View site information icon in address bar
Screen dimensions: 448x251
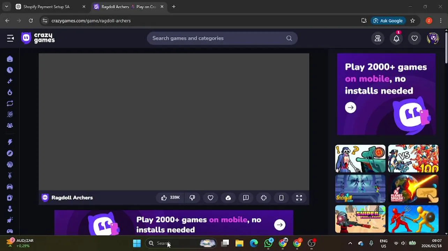(x=45, y=21)
